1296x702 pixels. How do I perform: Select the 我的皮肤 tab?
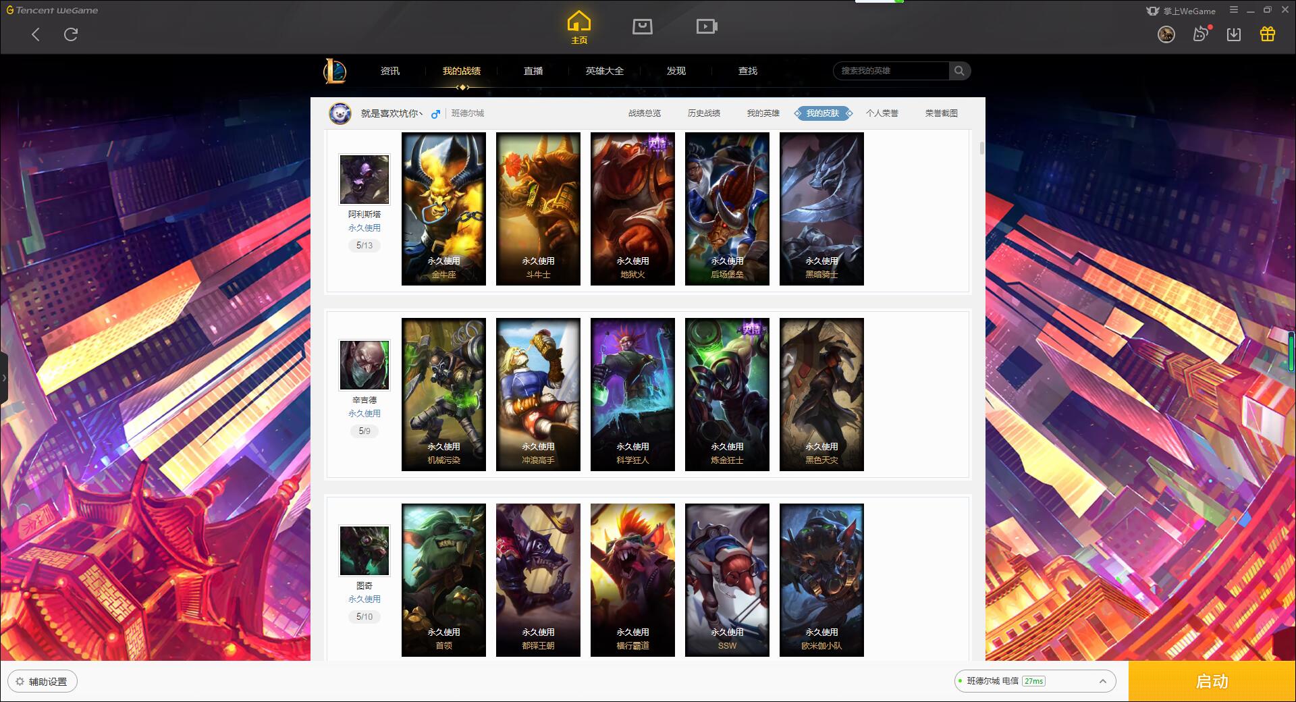click(x=823, y=113)
